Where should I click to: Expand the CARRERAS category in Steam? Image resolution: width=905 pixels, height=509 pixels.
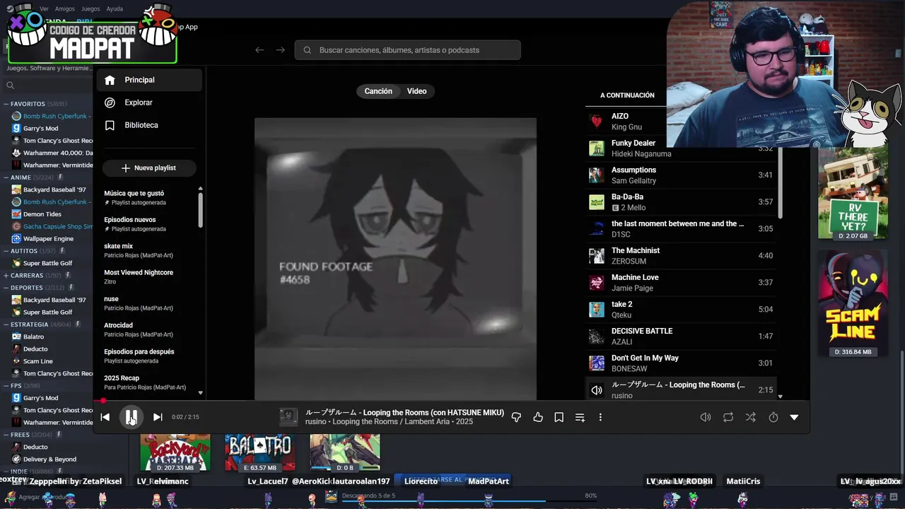(6, 275)
